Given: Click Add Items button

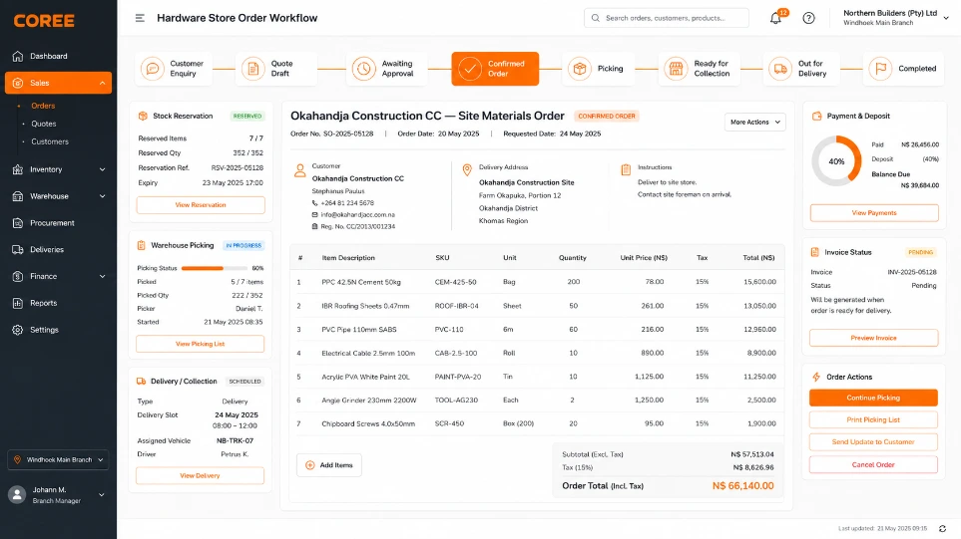Looking at the screenshot, I should (x=329, y=465).
